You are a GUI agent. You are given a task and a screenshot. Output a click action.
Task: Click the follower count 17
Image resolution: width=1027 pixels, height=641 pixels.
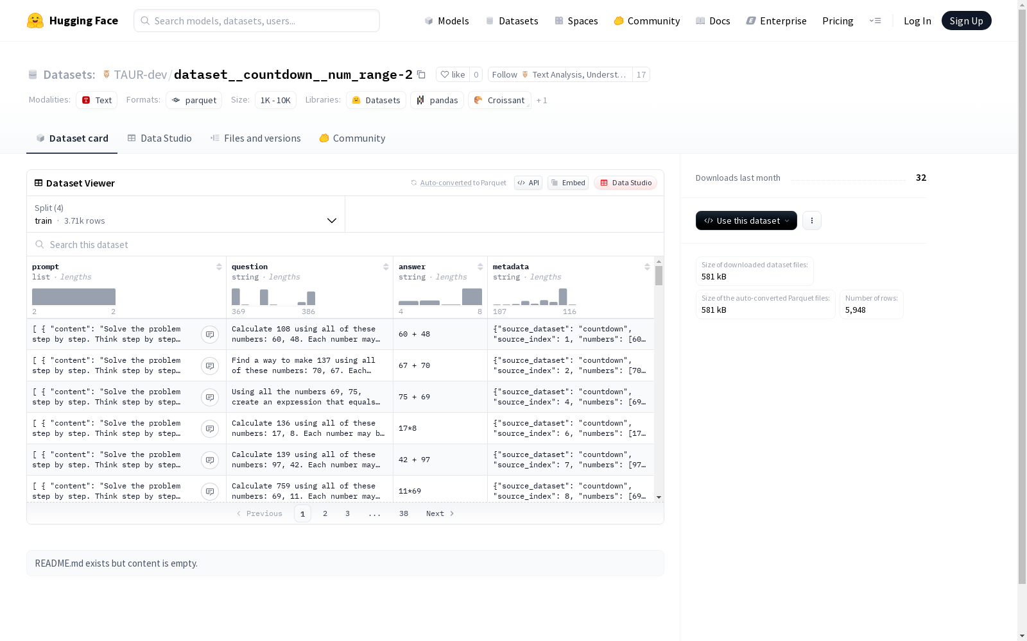pyautogui.click(x=641, y=74)
